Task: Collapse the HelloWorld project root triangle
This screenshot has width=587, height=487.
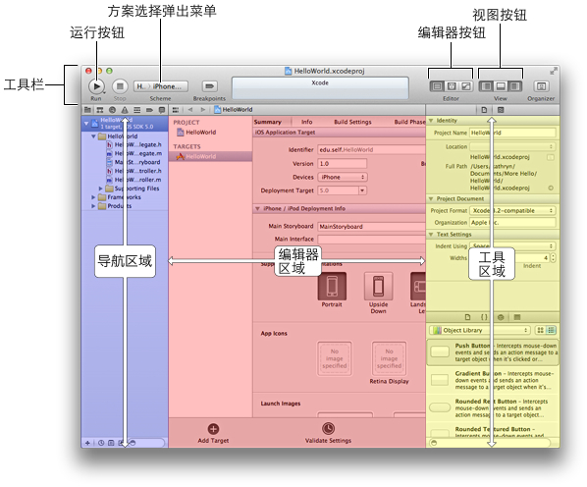Action: [86, 123]
